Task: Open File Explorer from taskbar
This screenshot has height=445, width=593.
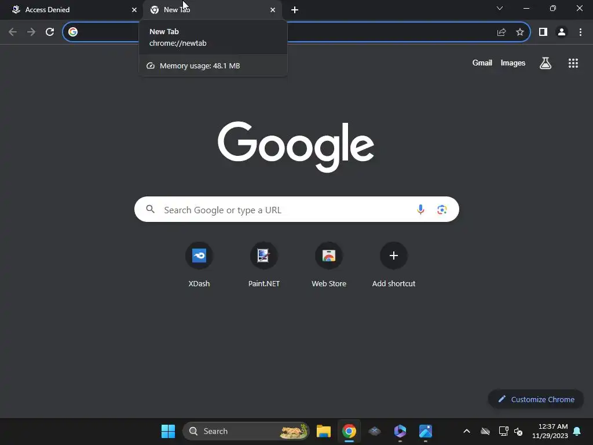Action: click(324, 431)
